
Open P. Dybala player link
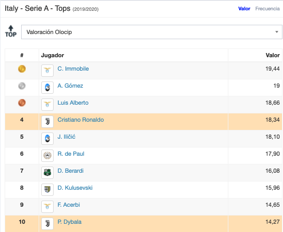click(x=69, y=222)
